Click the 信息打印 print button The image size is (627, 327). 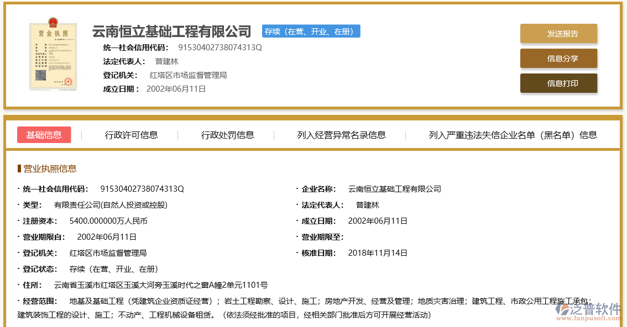coord(558,83)
